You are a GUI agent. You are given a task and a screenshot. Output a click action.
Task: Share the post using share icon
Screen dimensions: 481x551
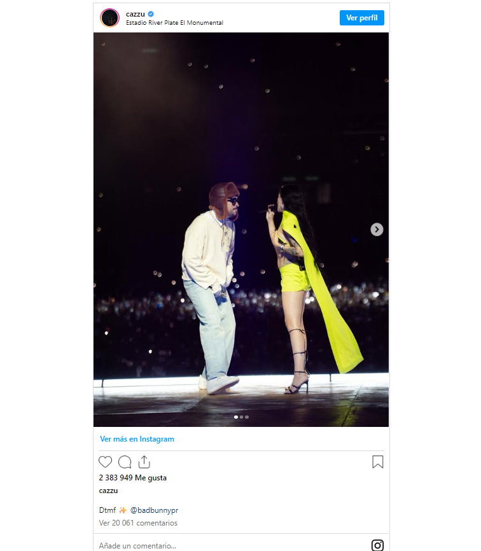tap(144, 462)
